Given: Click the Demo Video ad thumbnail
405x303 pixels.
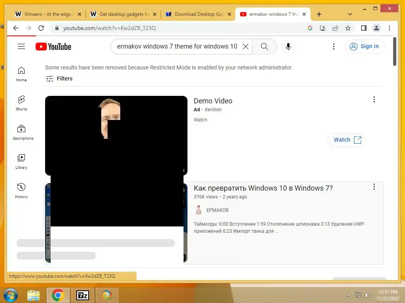Looking at the screenshot, I should 116,136.
